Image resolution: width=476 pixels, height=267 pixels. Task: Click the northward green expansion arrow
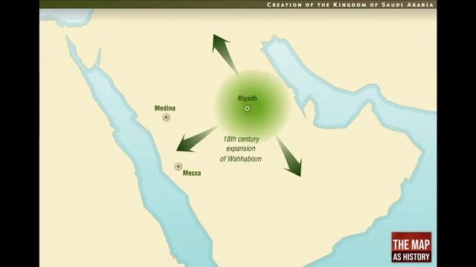click(225, 54)
